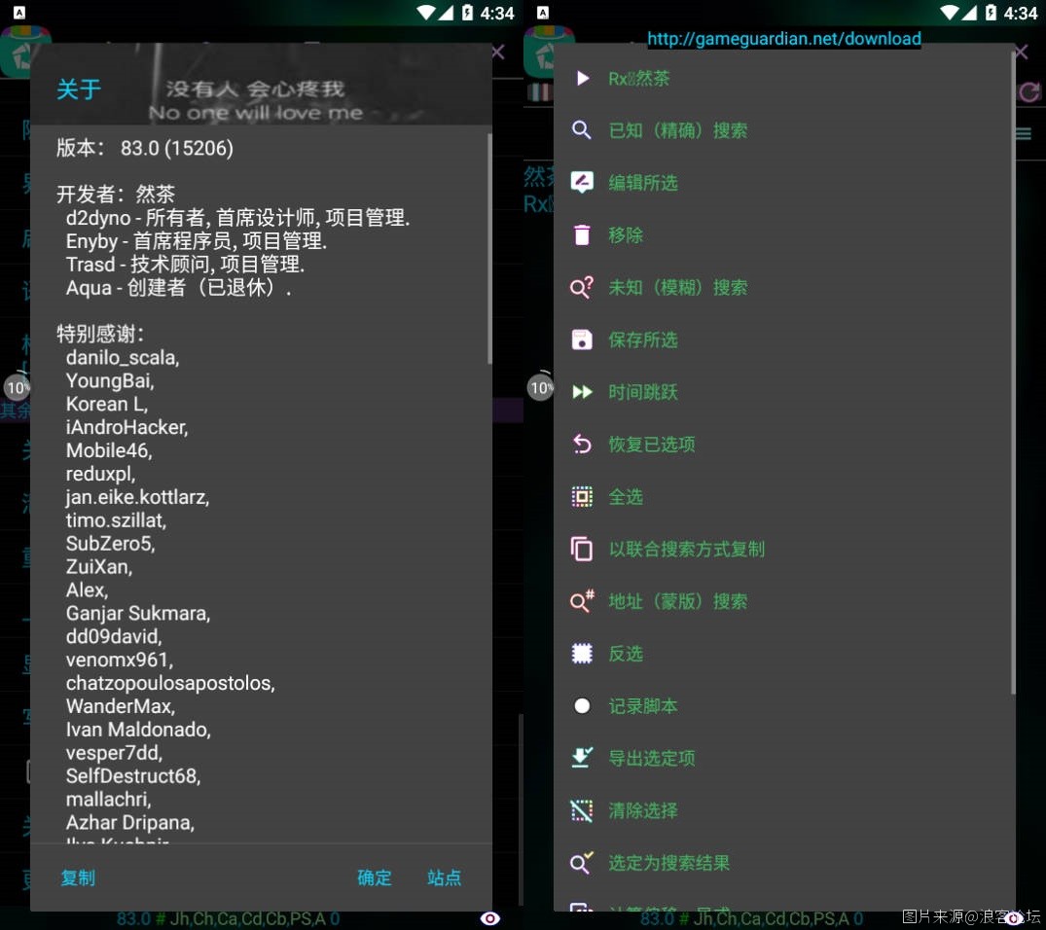Click the hamburger menu icon behind right panel
1046x930 pixels.
point(1024,134)
